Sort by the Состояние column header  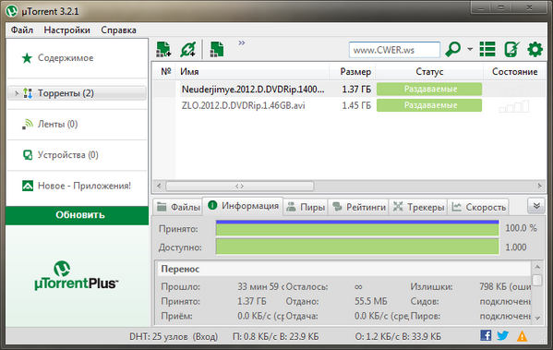tap(514, 72)
